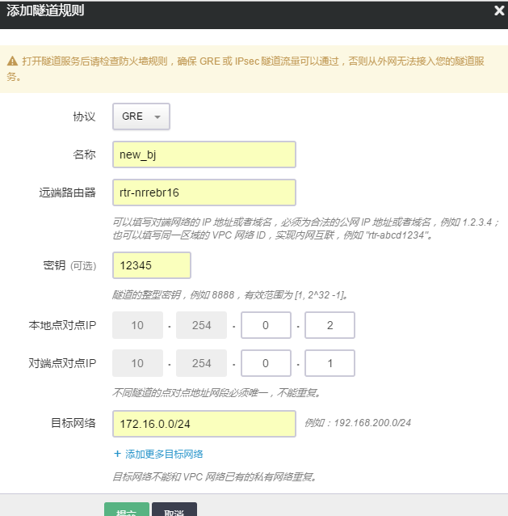Focus the remote router field rtr-nrrebr16

point(204,192)
